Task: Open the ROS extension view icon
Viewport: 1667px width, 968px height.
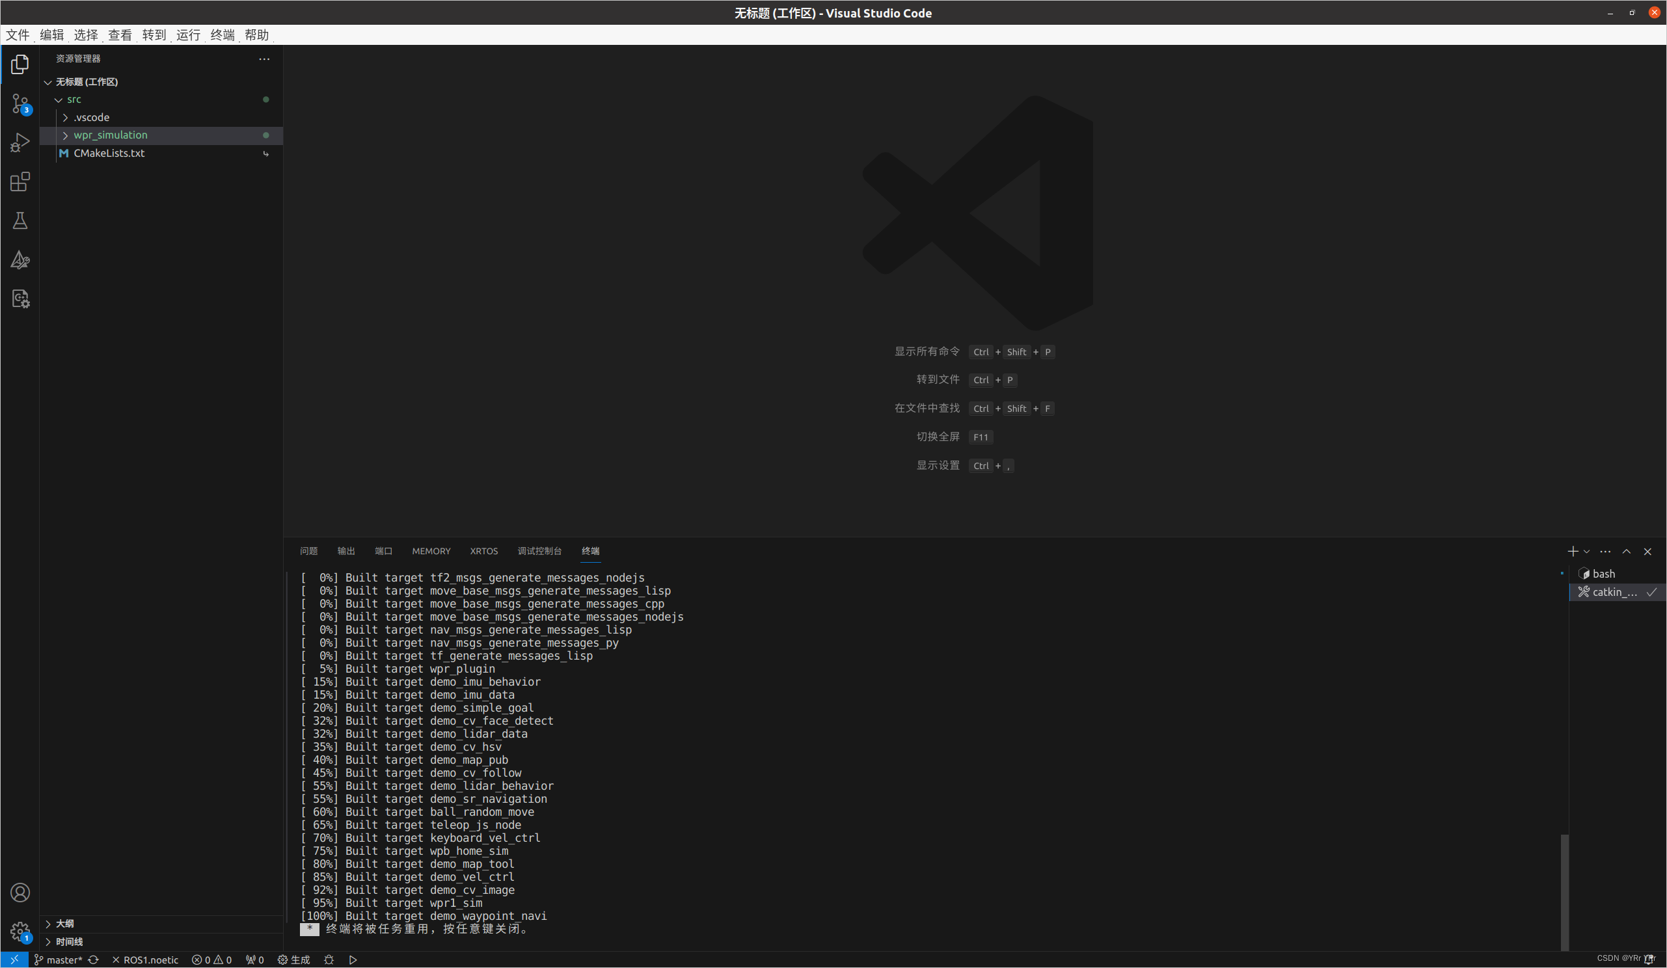Action: [x=20, y=299]
